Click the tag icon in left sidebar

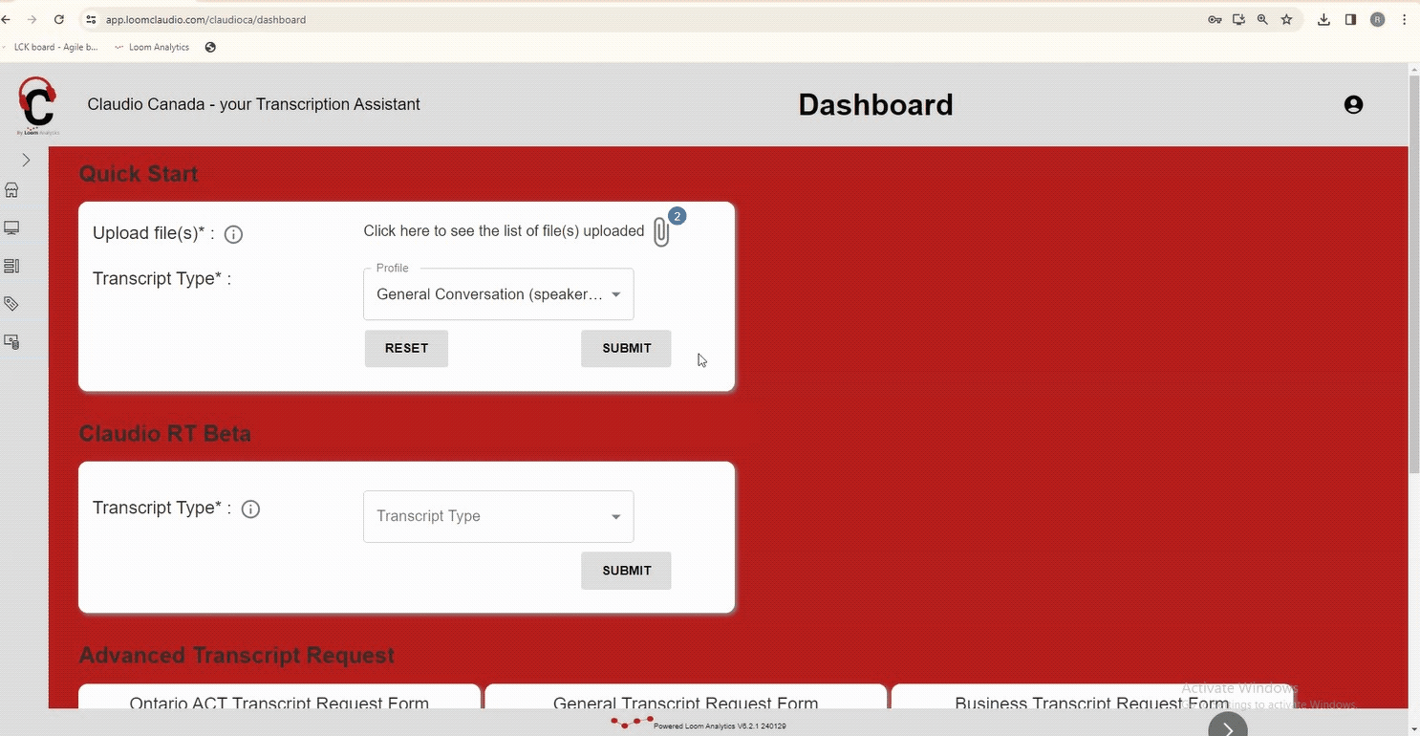12,304
